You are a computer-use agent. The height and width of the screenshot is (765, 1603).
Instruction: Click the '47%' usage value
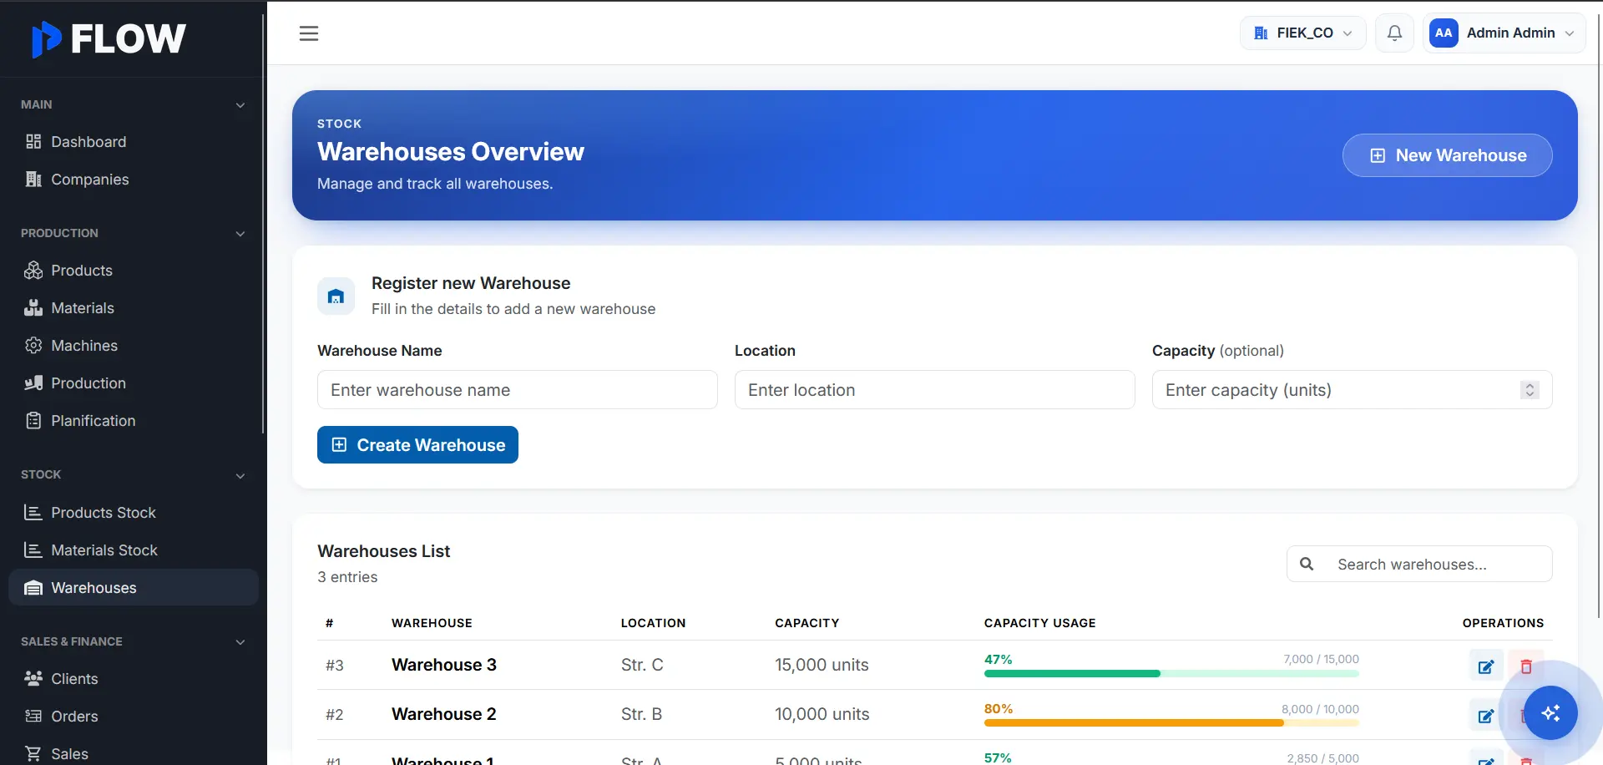(x=998, y=659)
